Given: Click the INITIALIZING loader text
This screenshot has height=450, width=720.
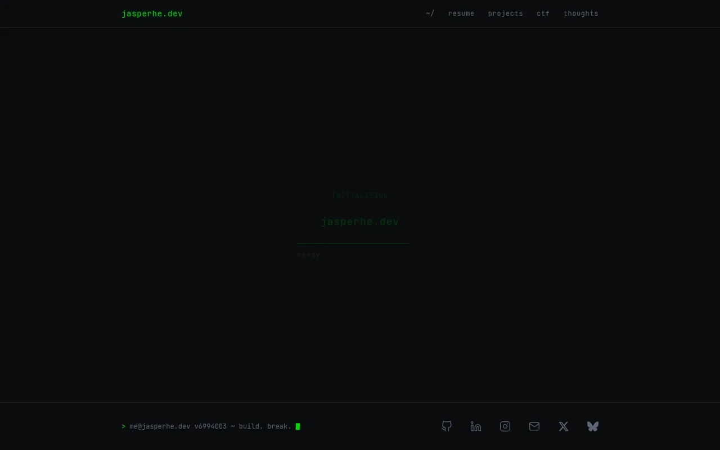Looking at the screenshot, I should [x=360, y=196].
